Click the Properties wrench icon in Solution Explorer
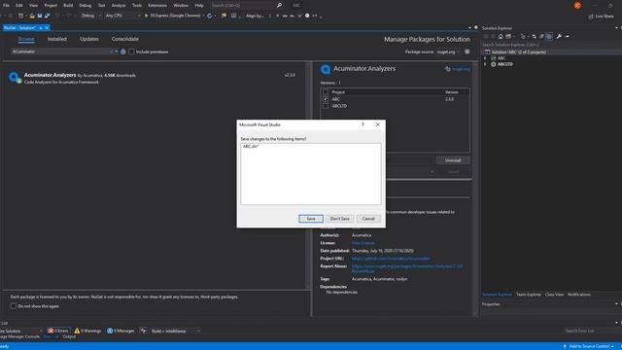Viewport: 622px width, 350px height. coord(559,37)
